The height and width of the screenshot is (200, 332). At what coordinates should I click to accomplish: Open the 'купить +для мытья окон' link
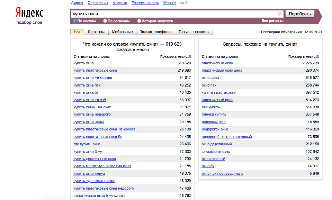95,181
